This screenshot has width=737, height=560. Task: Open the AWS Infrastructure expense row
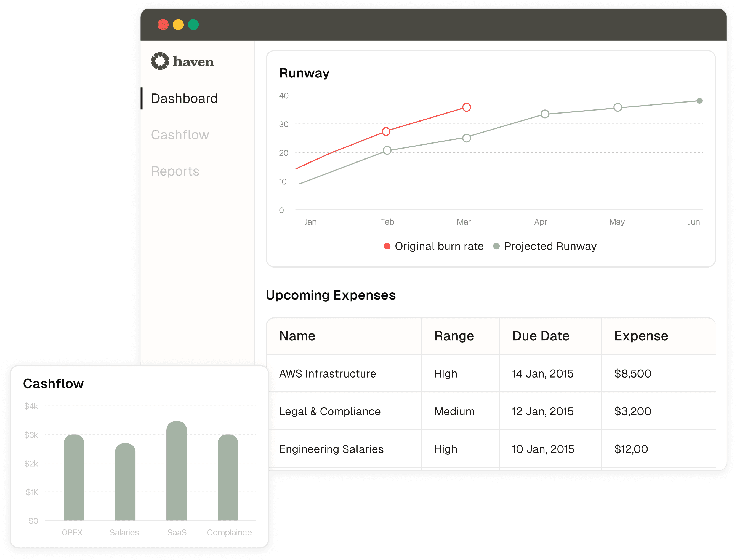click(x=328, y=374)
